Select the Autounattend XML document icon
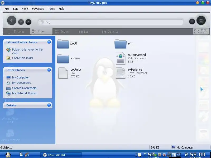Screen dimensions: 211x158 click(121, 58)
